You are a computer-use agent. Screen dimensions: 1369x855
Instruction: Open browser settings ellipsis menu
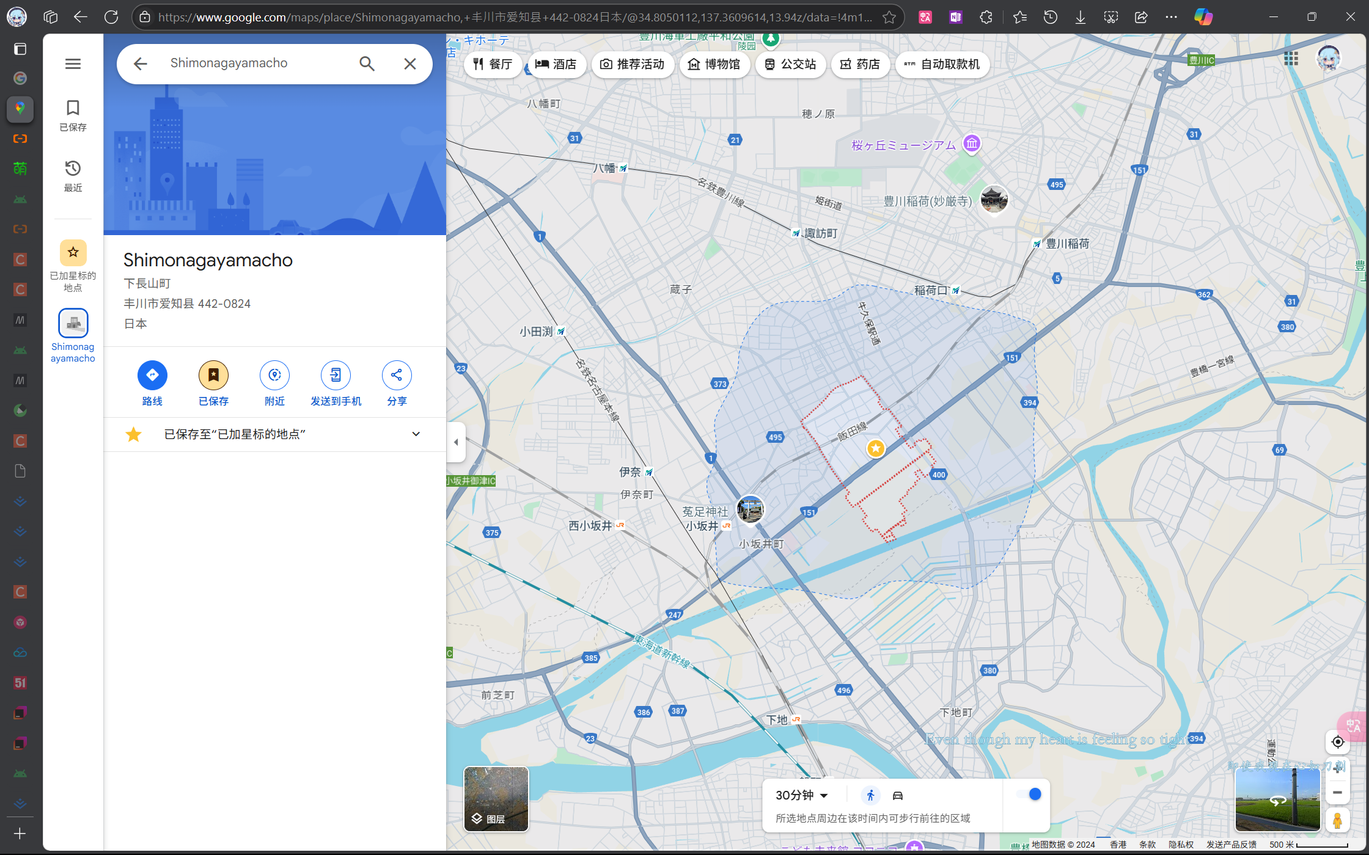click(x=1171, y=17)
